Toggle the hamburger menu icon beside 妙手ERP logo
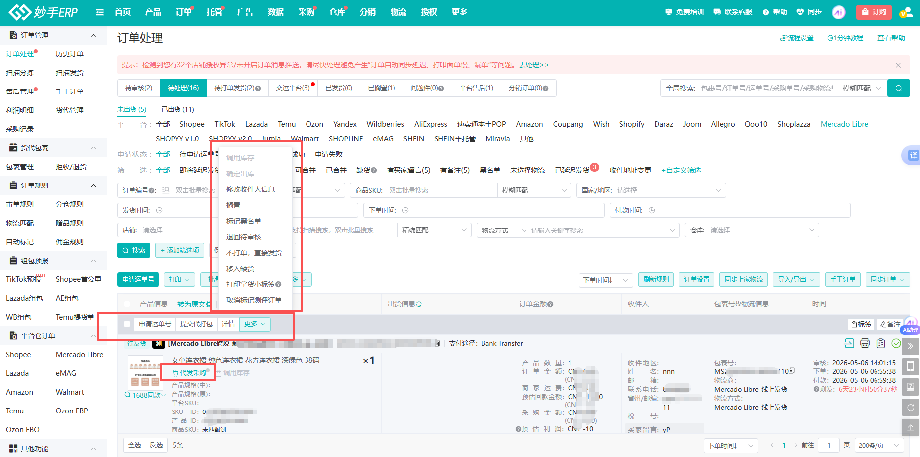The width and height of the screenshot is (920, 457). (x=100, y=12)
